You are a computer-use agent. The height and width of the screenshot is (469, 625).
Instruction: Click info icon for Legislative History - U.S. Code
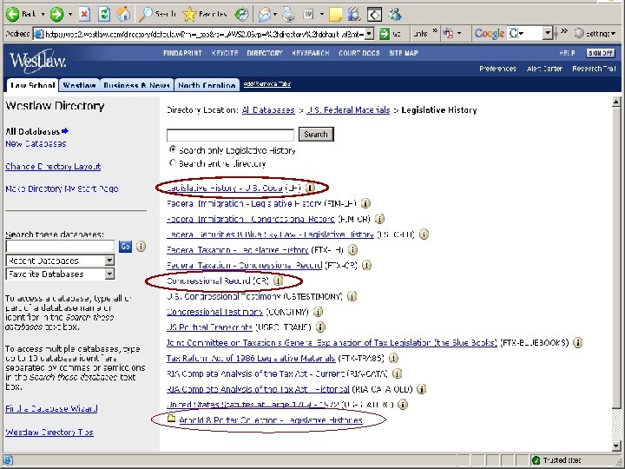pos(311,188)
